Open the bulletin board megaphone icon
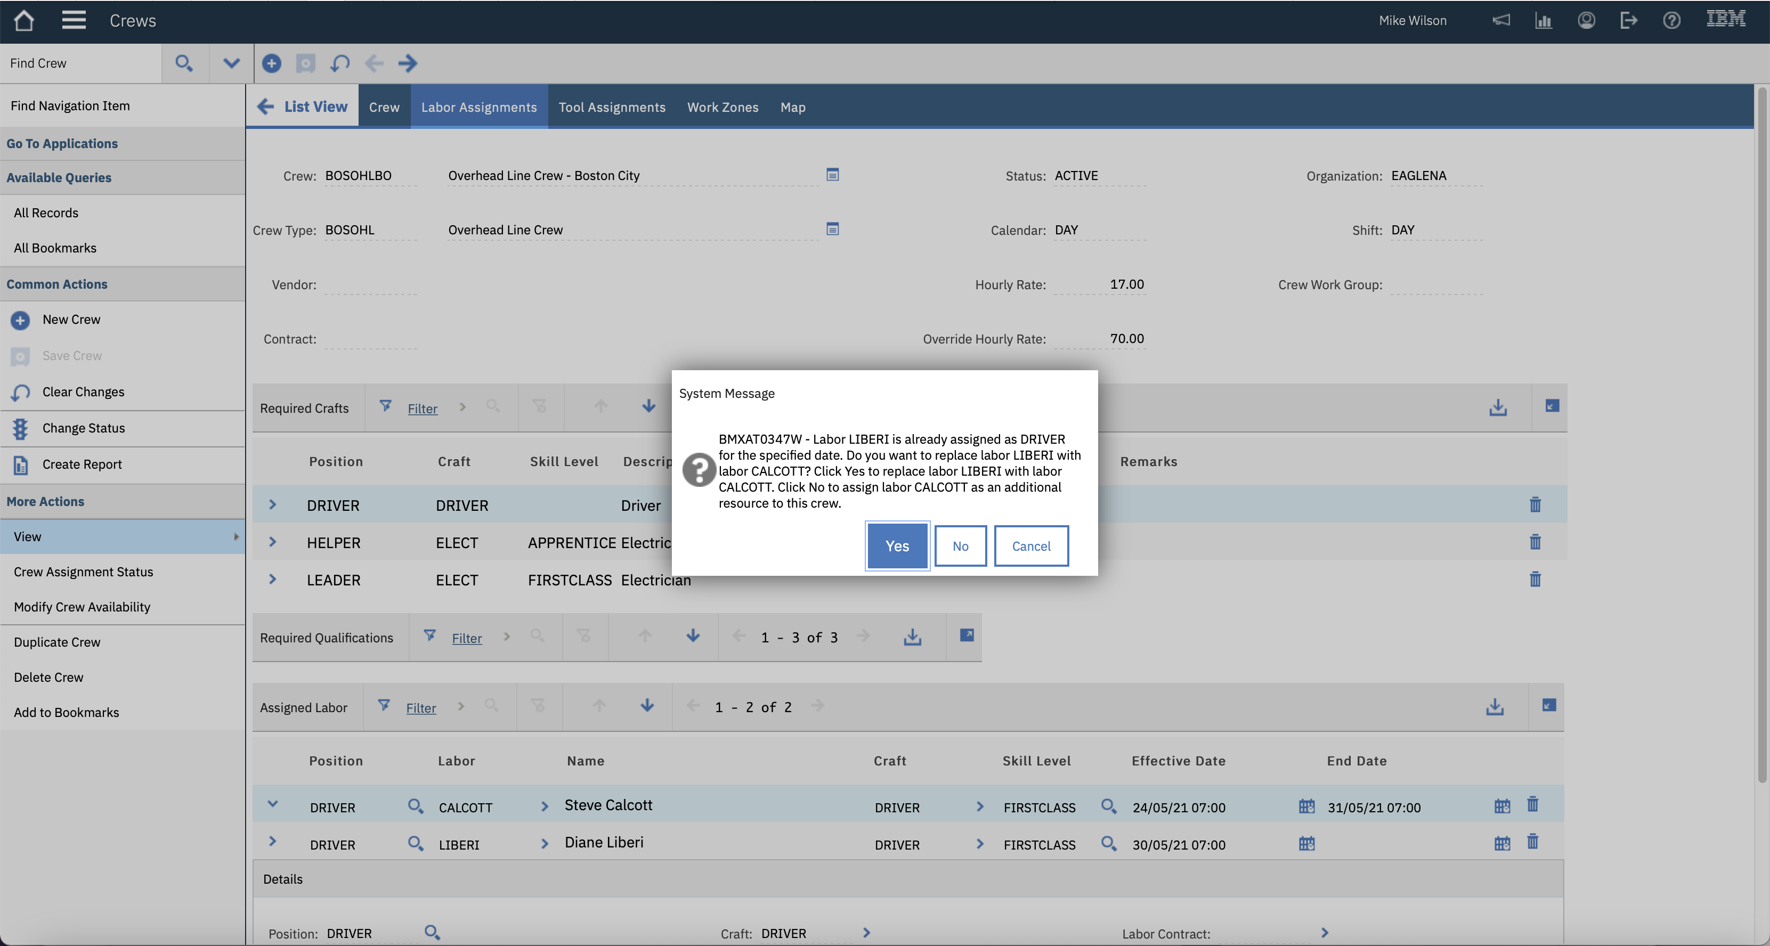Image resolution: width=1770 pixels, height=946 pixels. coord(1501,21)
